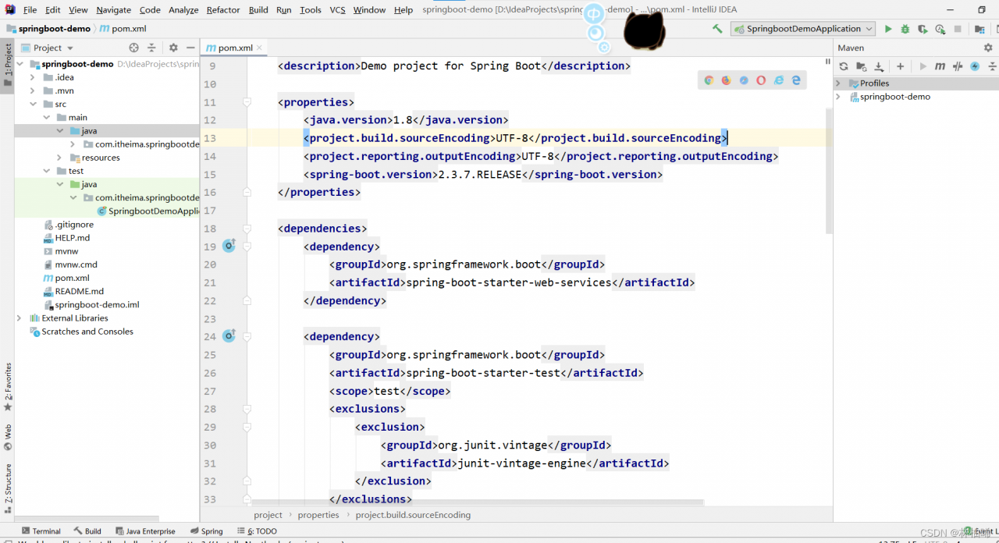The width and height of the screenshot is (999, 543).
Task: Run SpringbootDemoApplication with the green play icon
Action: (x=887, y=29)
